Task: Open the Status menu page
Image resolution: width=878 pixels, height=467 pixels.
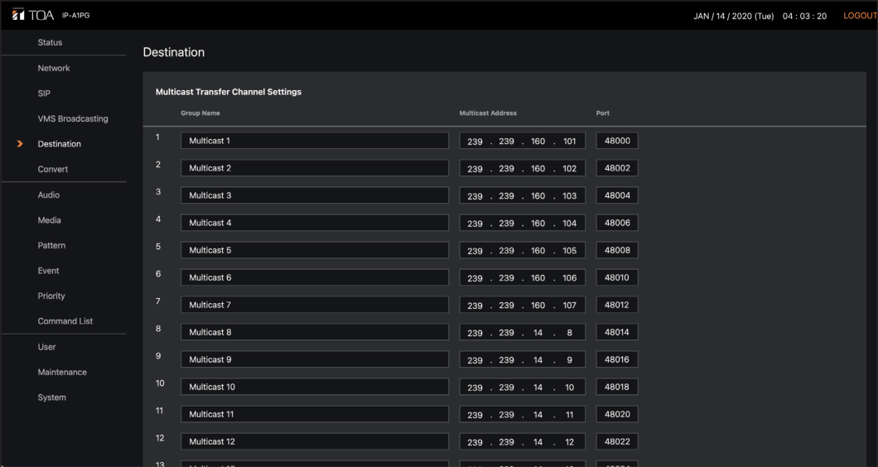Action: (50, 42)
